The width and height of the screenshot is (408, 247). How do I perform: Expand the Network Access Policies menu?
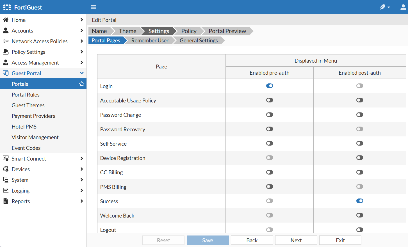[x=81, y=41]
